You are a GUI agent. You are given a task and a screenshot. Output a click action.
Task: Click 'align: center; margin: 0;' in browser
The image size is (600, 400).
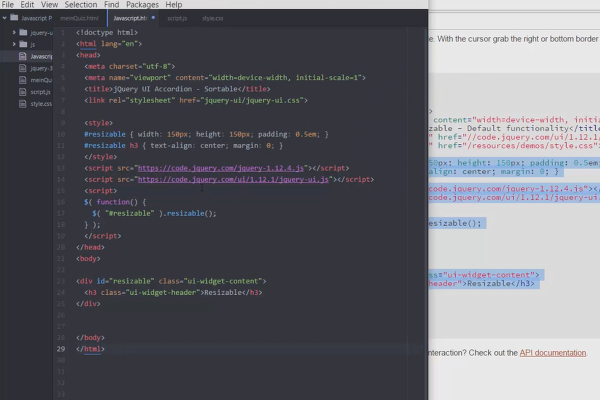tap(490, 171)
